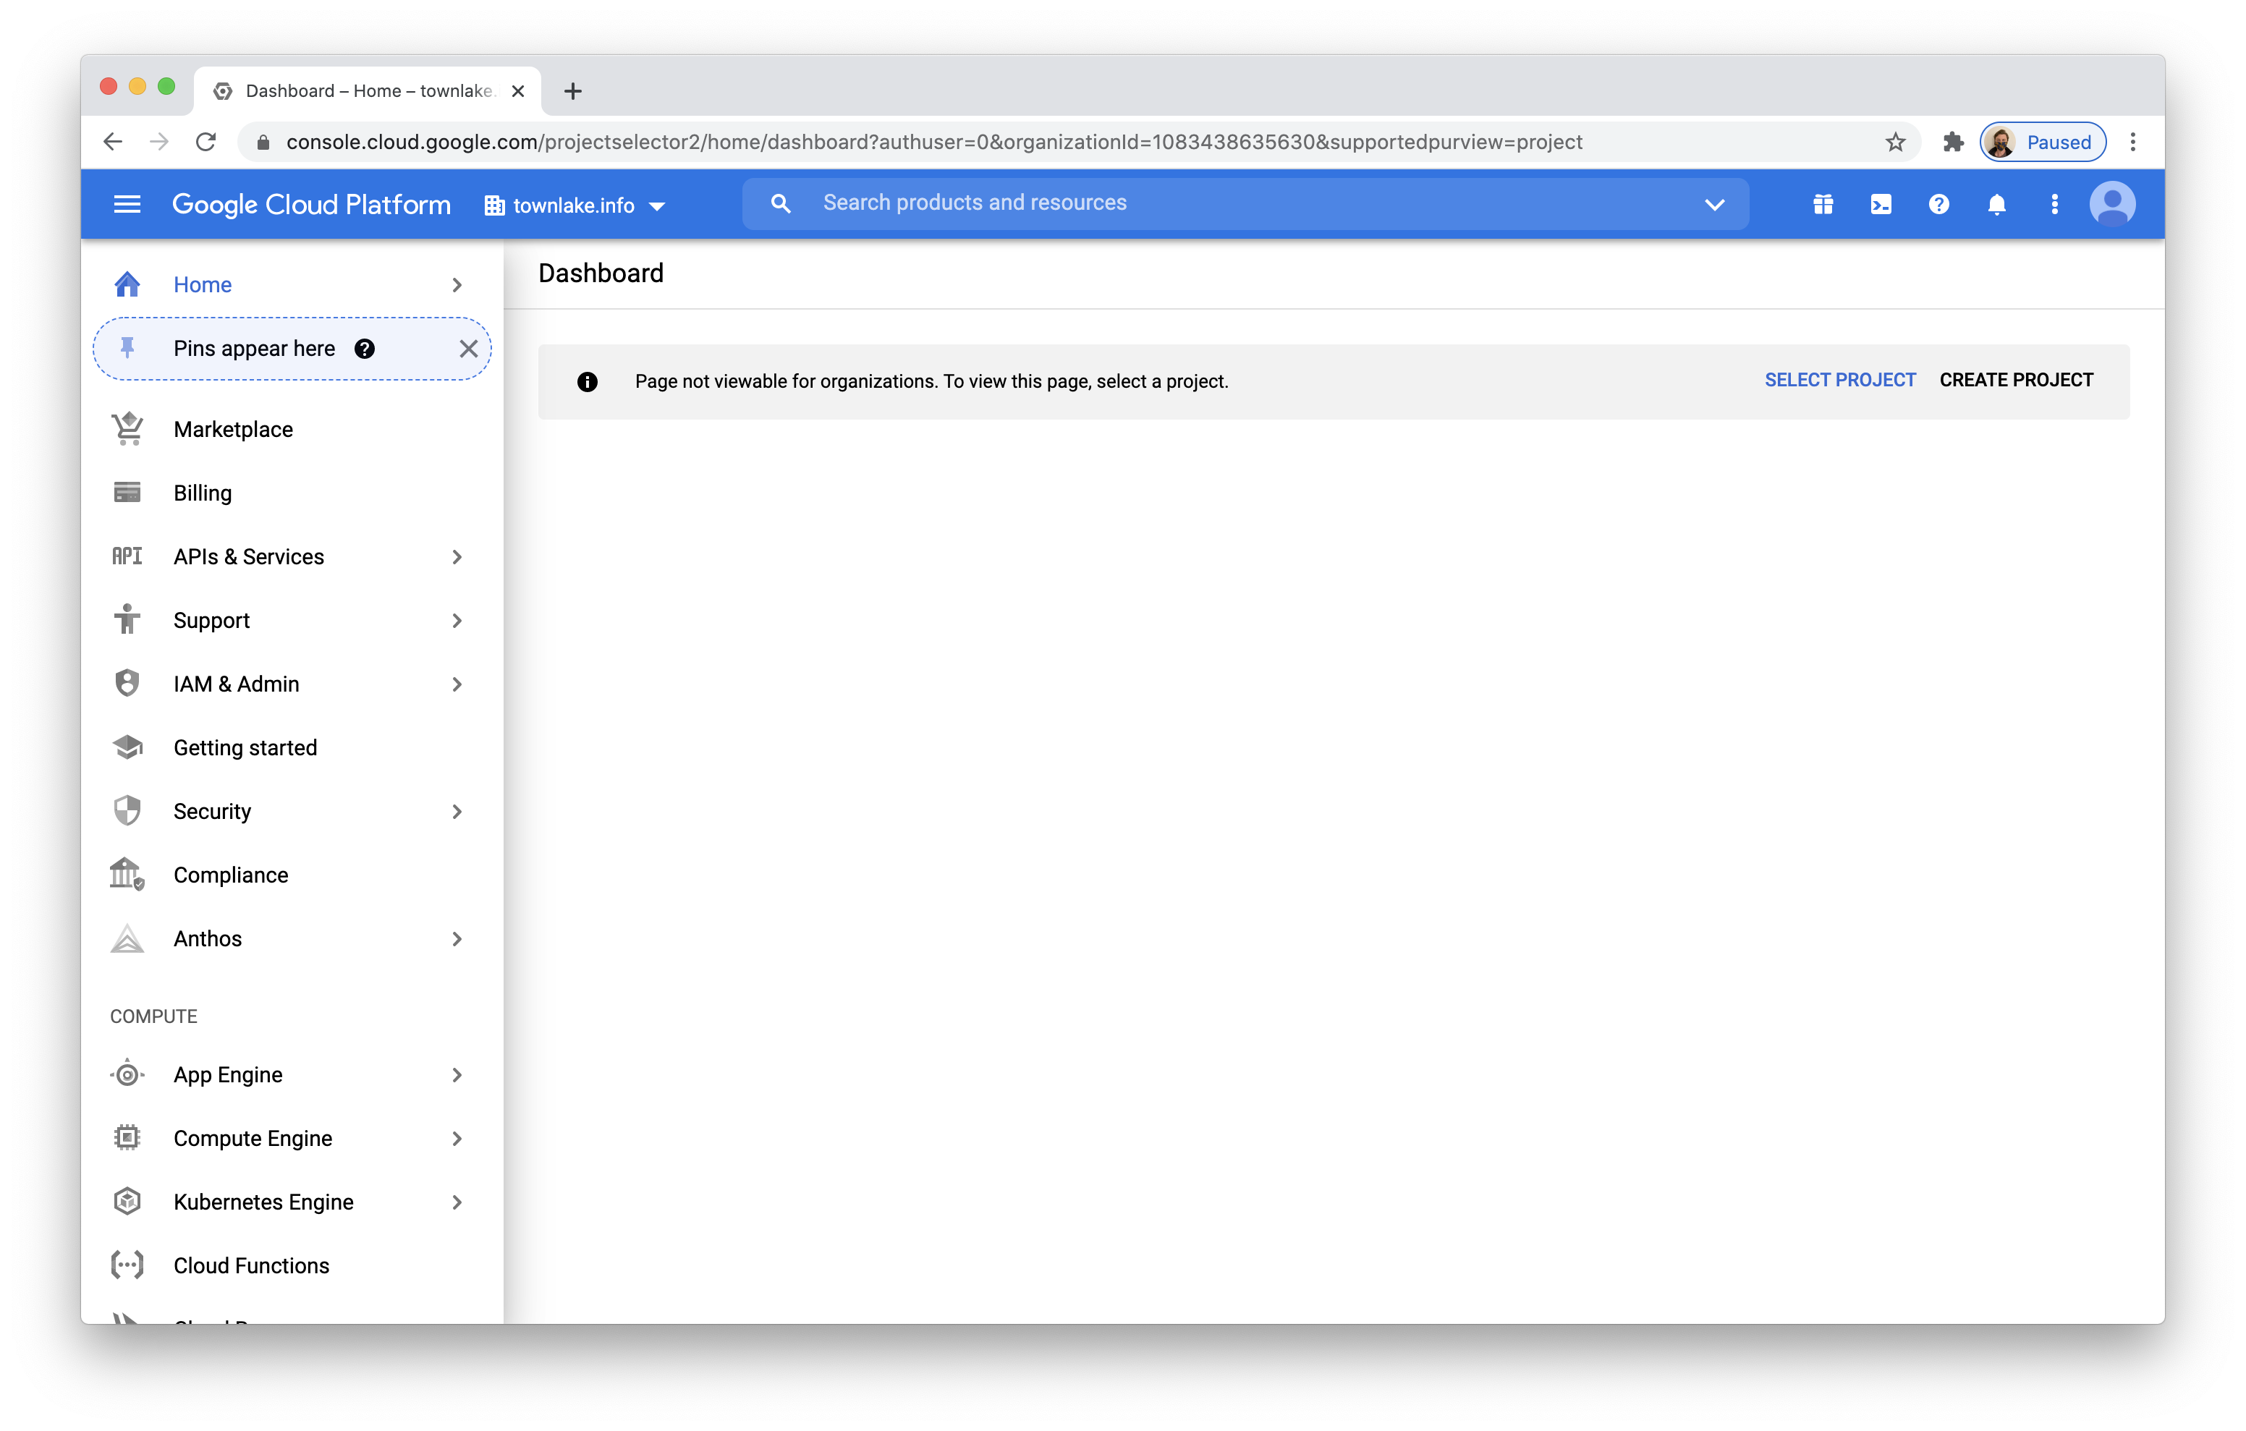This screenshot has height=1431, width=2246.
Task: Click the CREATE PROJECT button
Action: (x=2016, y=380)
